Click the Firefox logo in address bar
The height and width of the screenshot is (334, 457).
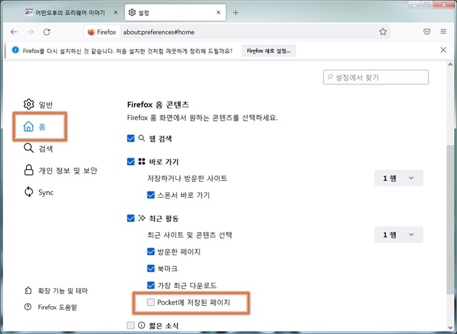91,31
